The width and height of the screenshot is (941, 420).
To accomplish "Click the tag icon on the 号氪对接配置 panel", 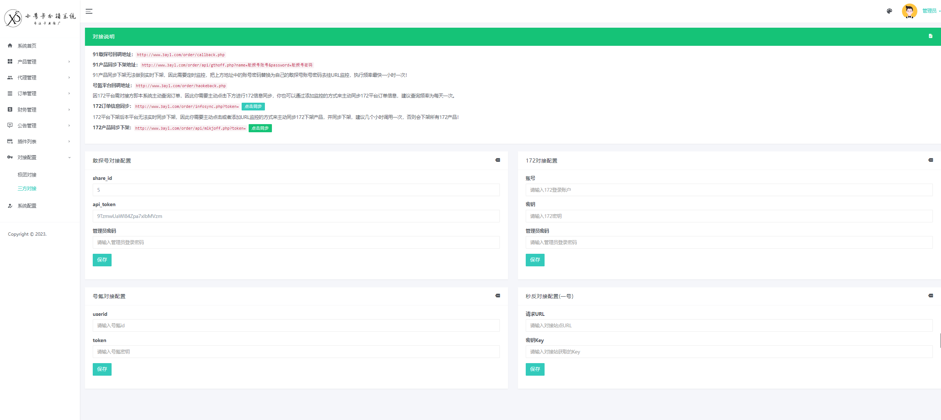I will pos(498,296).
